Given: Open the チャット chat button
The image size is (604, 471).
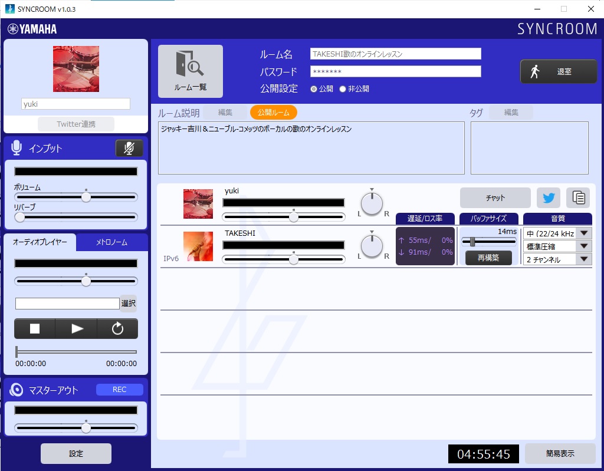Looking at the screenshot, I should (495, 197).
